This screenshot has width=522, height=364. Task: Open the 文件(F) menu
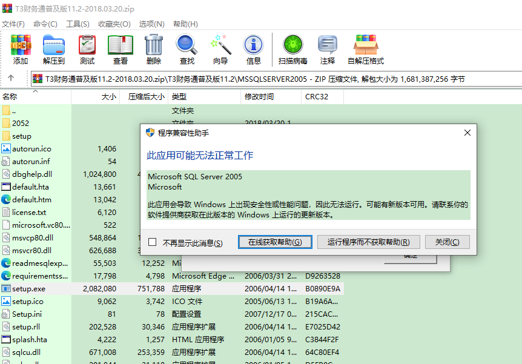click(13, 24)
